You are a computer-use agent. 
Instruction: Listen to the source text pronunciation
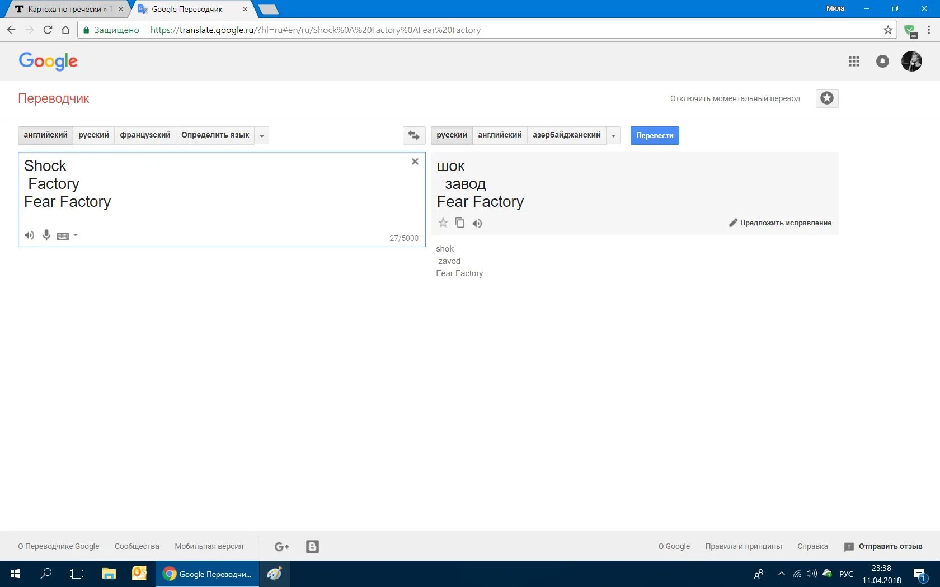(30, 235)
